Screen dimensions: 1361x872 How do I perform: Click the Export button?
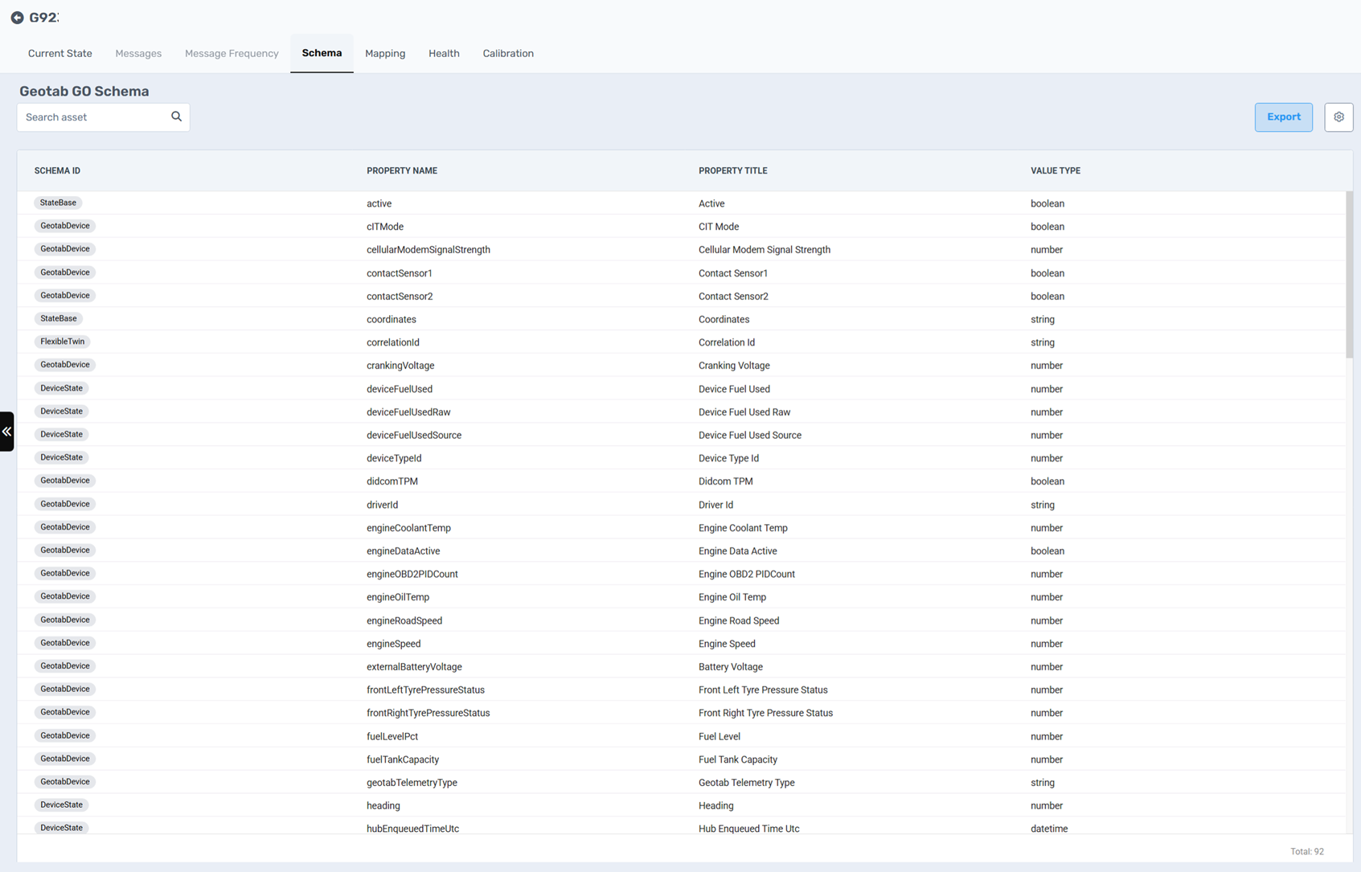(x=1284, y=117)
